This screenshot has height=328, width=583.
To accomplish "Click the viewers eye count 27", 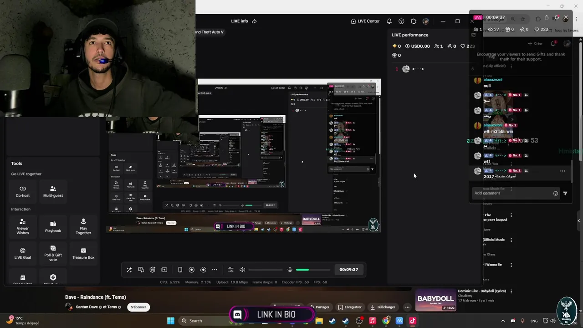I will [x=494, y=29].
